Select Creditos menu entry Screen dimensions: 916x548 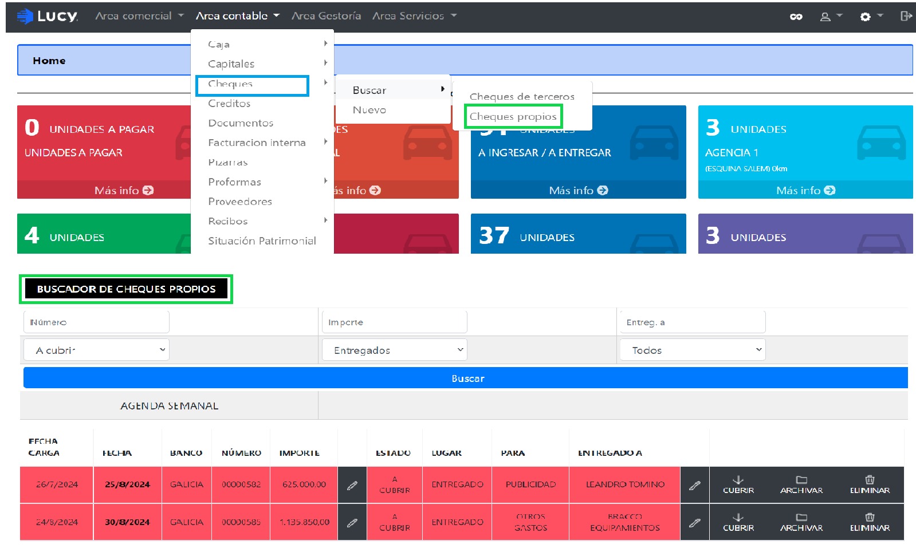click(229, 104)
